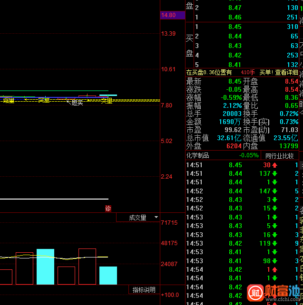Click the 410手 order alert text
The height and width of the screenshot is (305, 303).
tap(248, 73)
